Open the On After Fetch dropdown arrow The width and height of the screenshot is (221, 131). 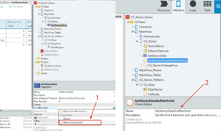click(x=114, y=108)
